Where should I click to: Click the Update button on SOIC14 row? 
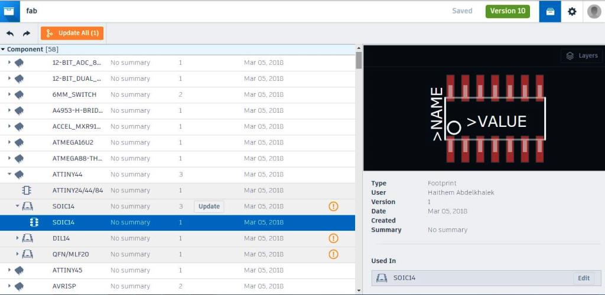tap(209, 206)
